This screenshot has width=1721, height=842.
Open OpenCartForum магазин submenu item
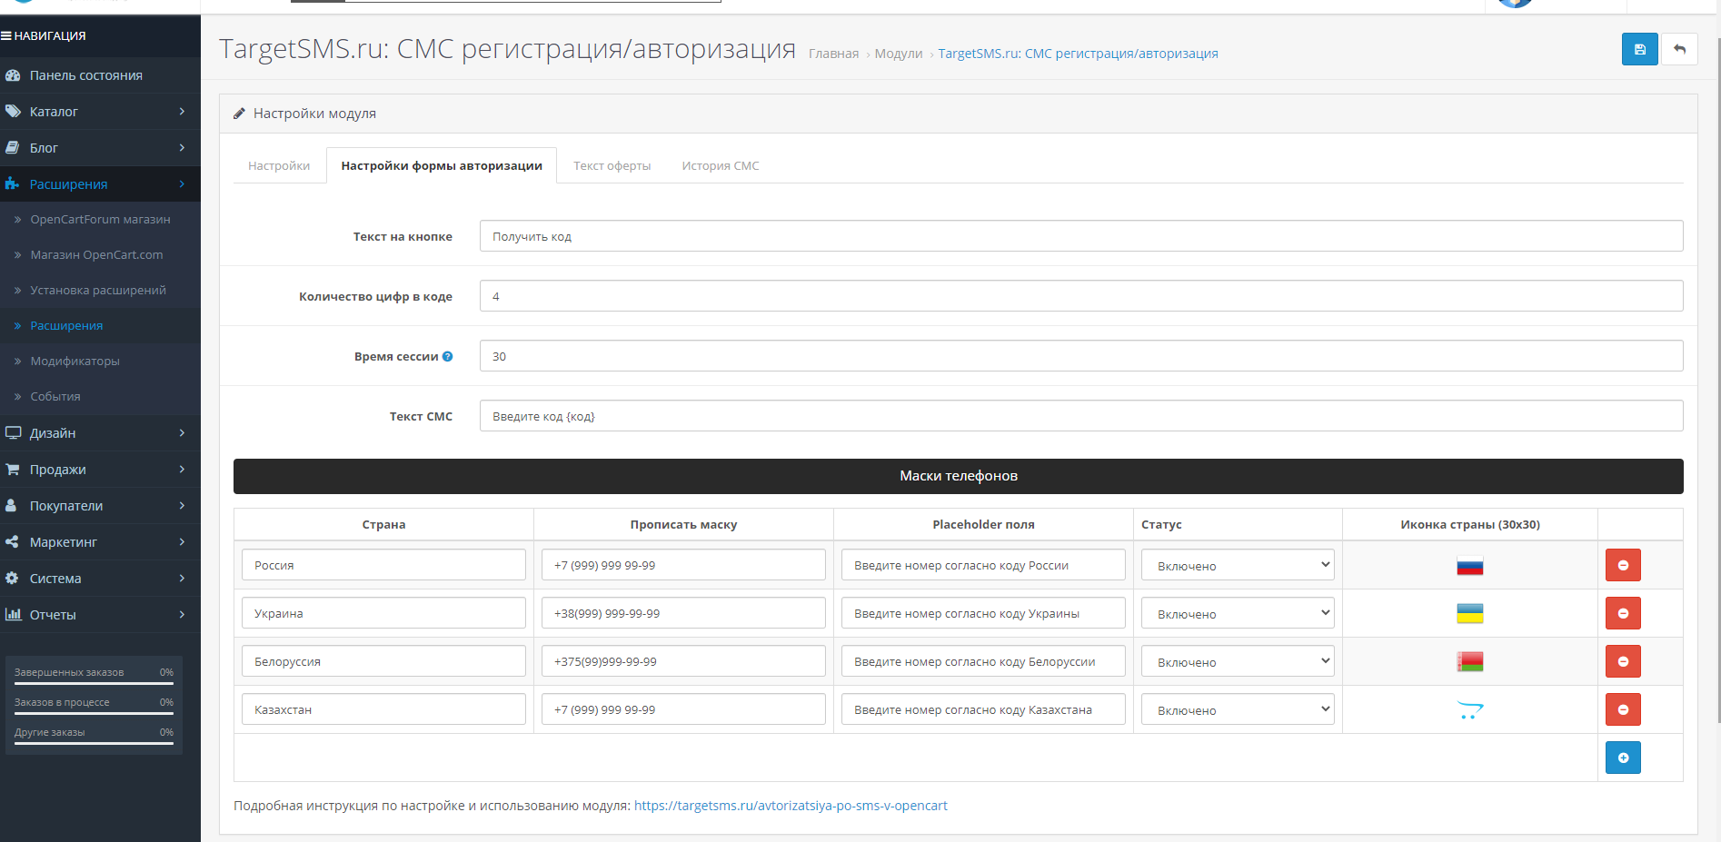[100, 220]
